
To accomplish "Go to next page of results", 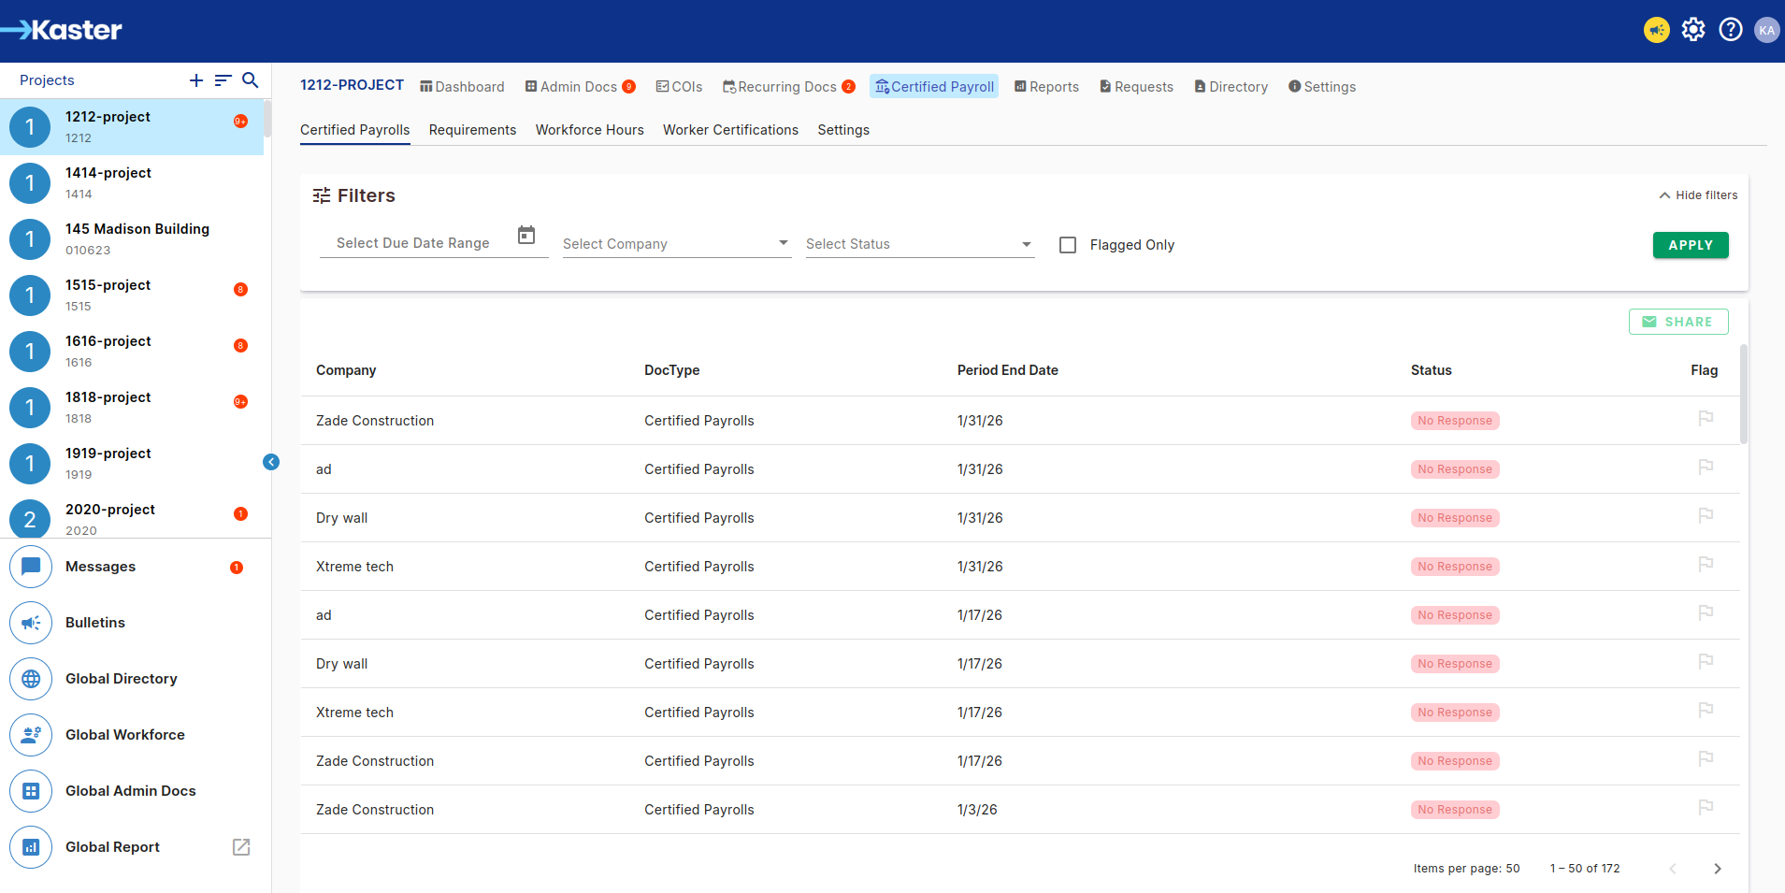I will 1717,869.
